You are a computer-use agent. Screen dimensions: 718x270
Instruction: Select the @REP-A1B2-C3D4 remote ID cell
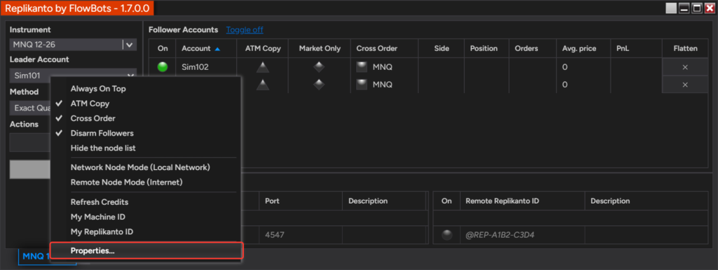[x=522, y=235]
